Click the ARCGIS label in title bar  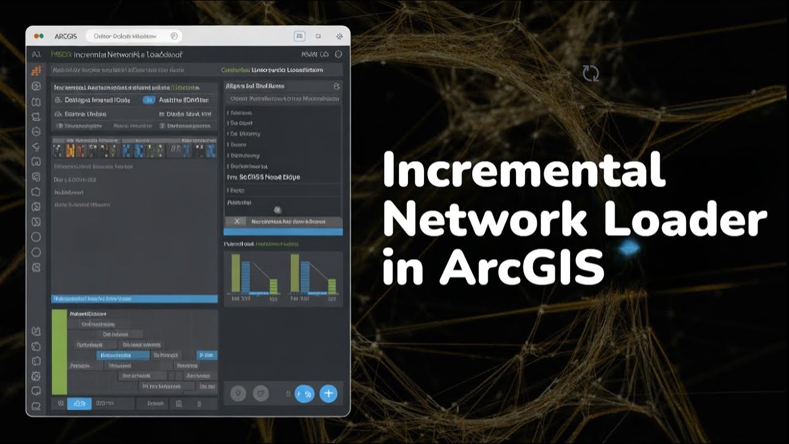point(65,36)
